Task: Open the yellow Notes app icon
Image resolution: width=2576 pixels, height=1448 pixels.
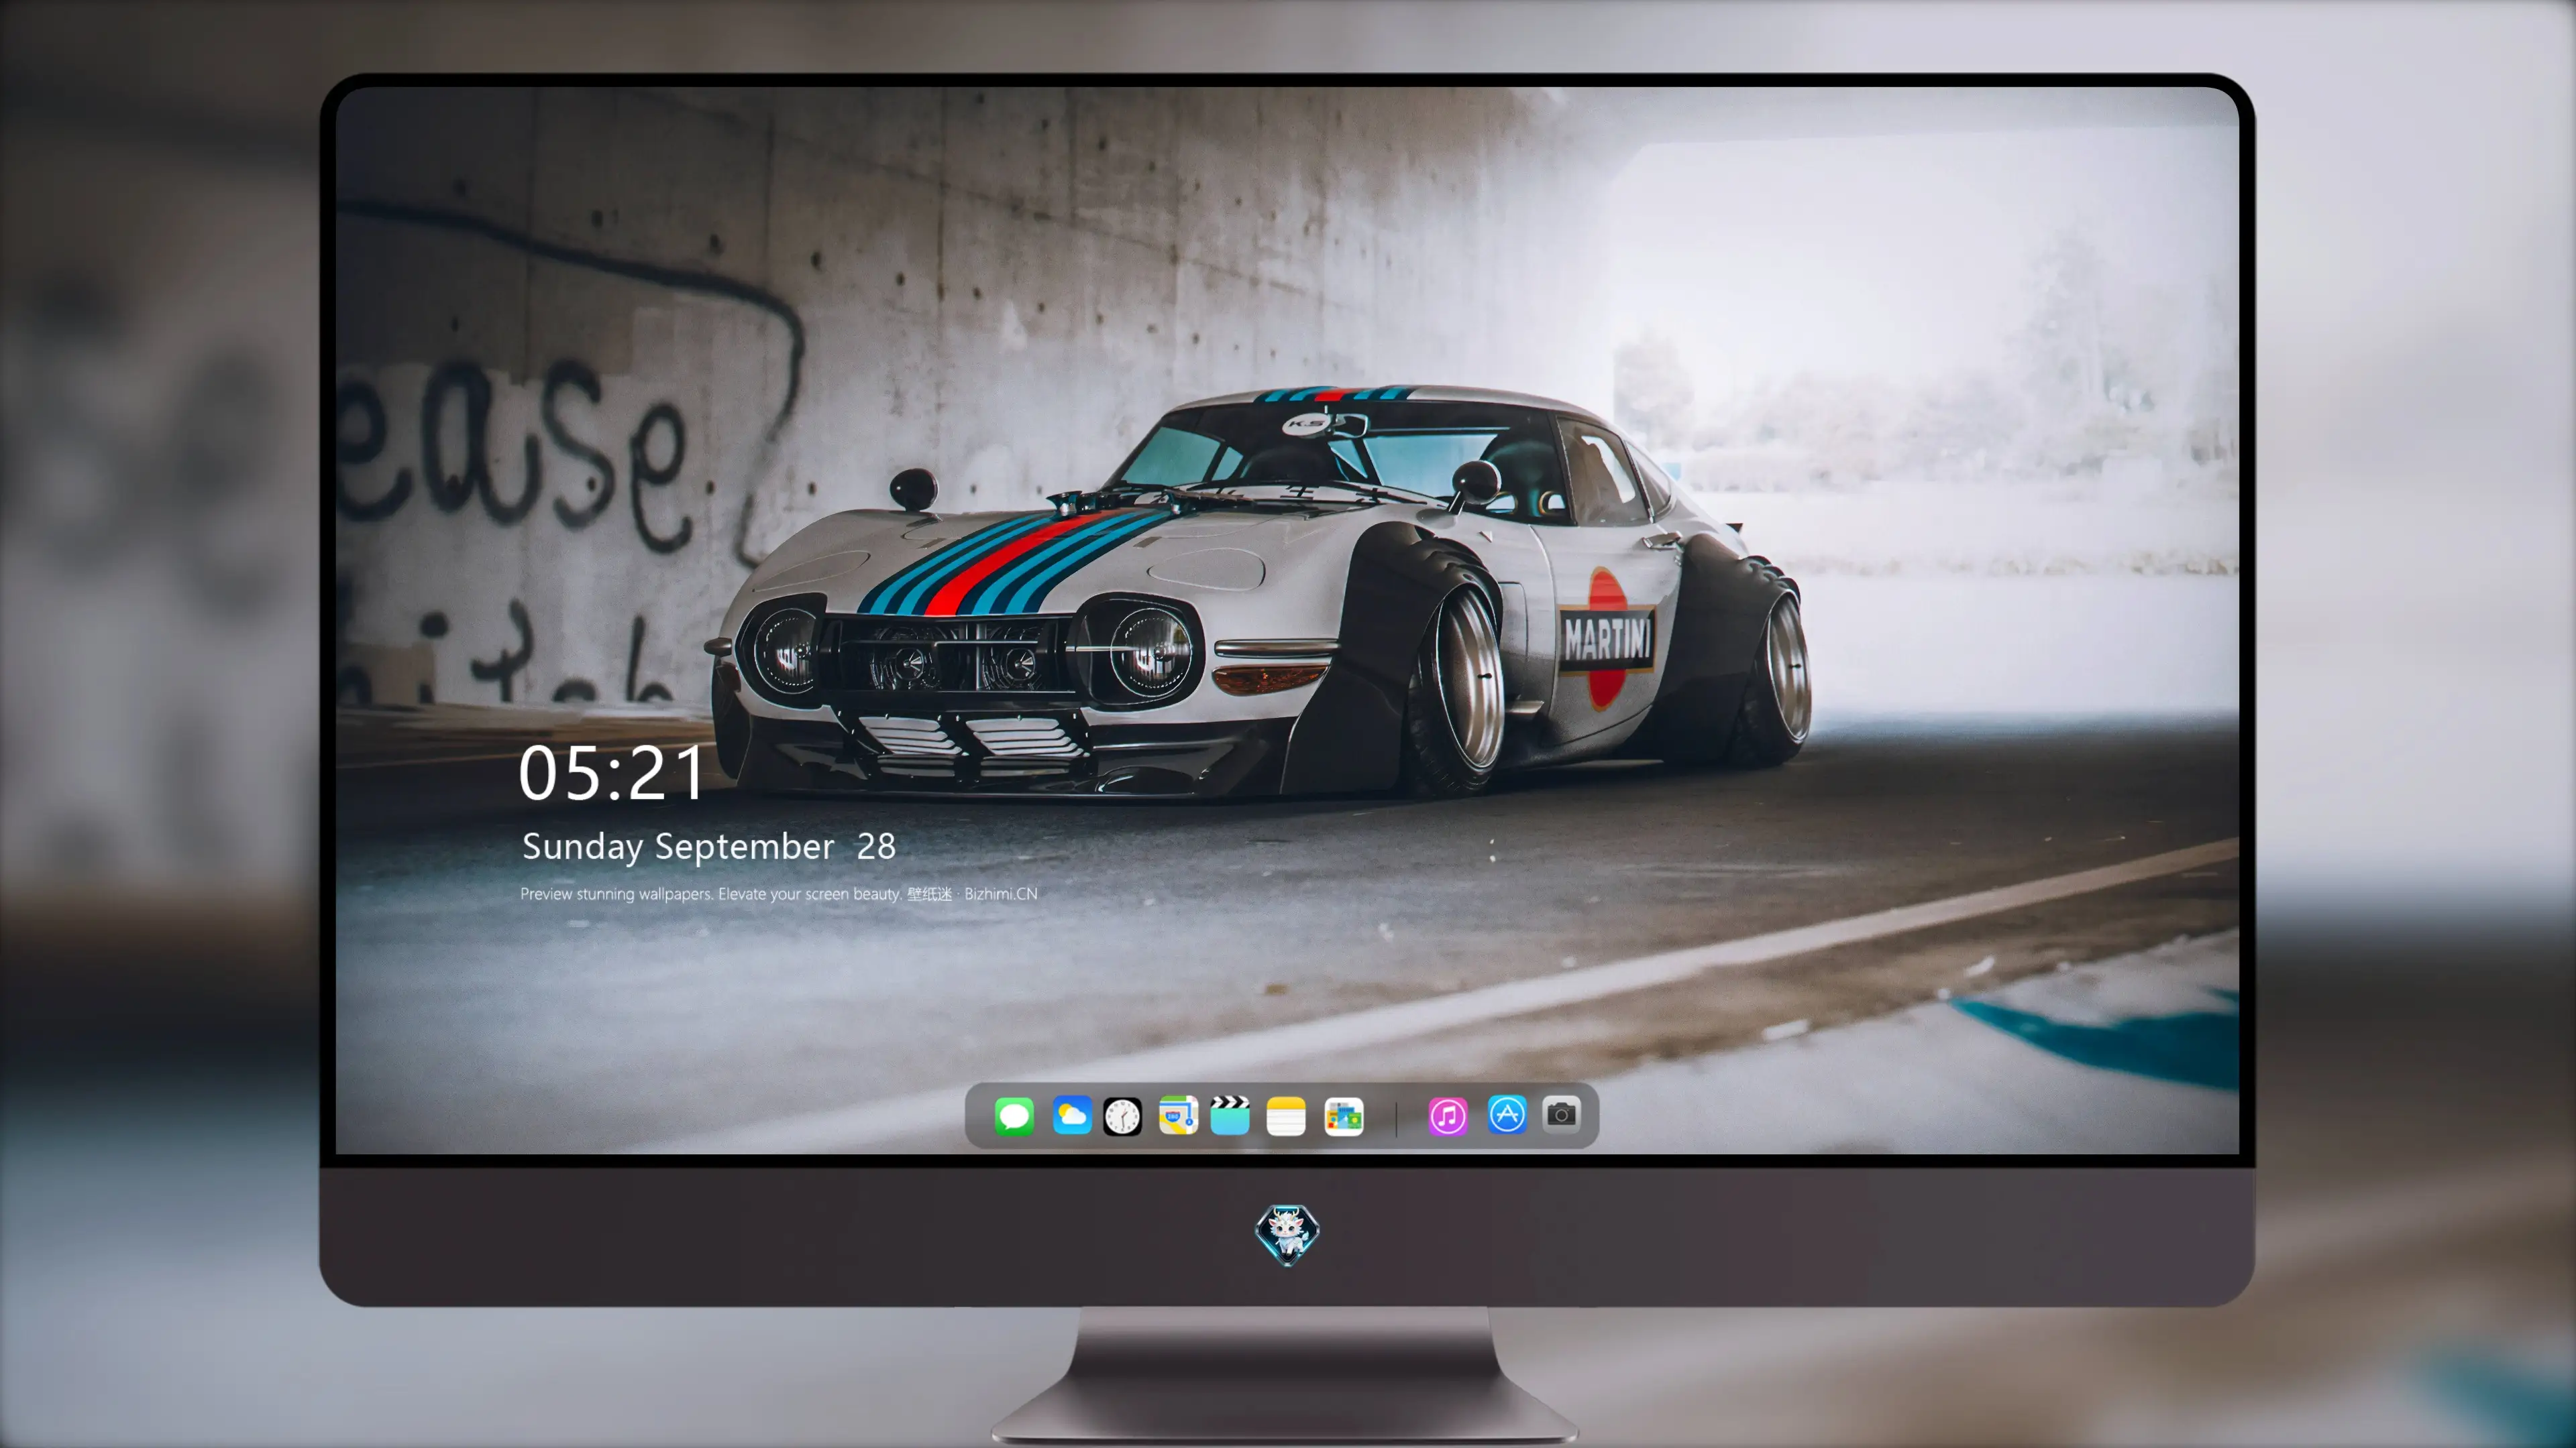Action: click(x=1286, y=1116)
